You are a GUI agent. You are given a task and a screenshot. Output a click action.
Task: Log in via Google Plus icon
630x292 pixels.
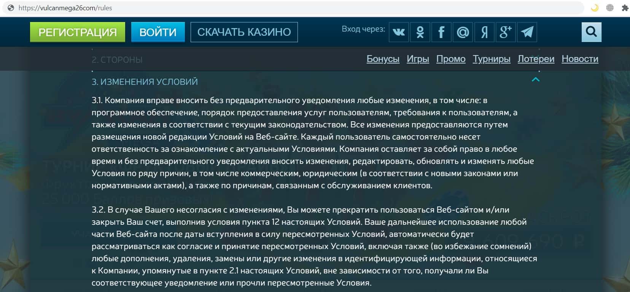tap(505, 32)
